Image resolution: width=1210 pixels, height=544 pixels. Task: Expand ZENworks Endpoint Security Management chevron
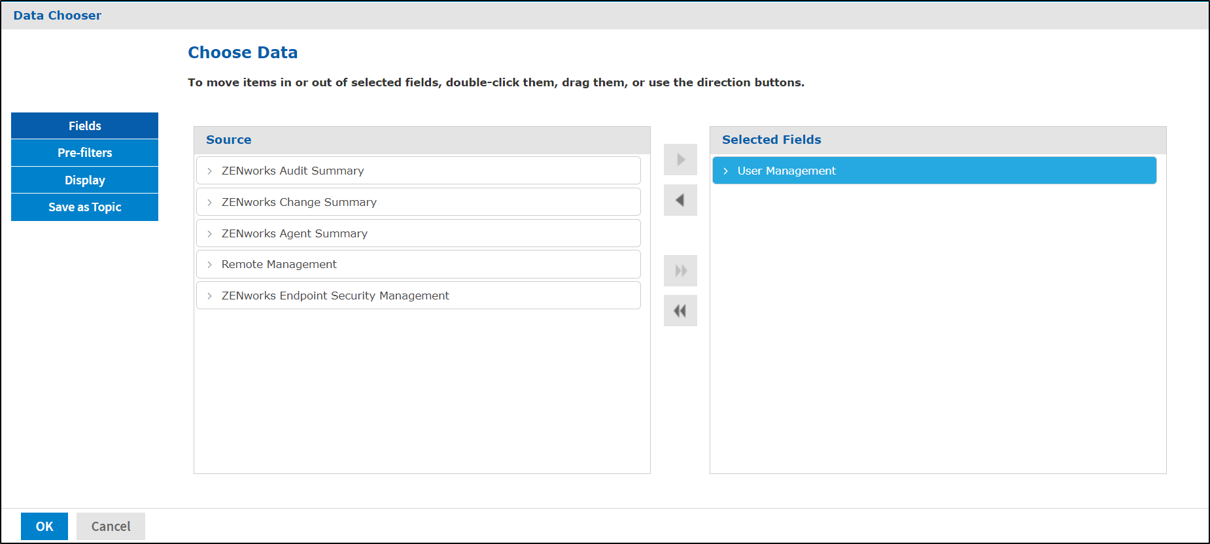point(209,296)
